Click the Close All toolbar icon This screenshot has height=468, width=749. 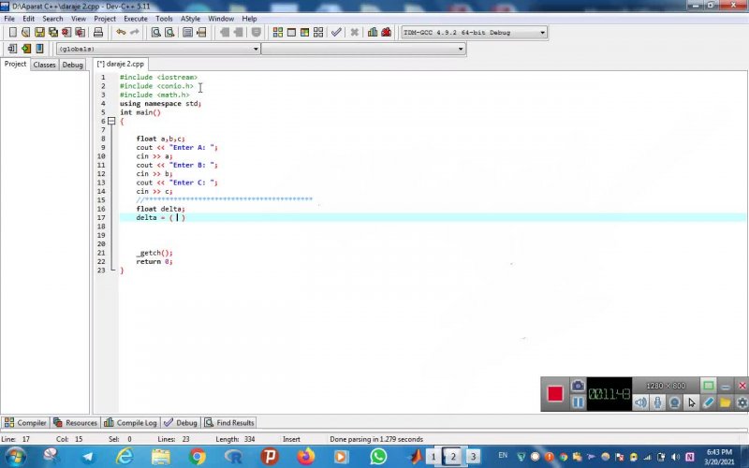click(x=81, y=33)
